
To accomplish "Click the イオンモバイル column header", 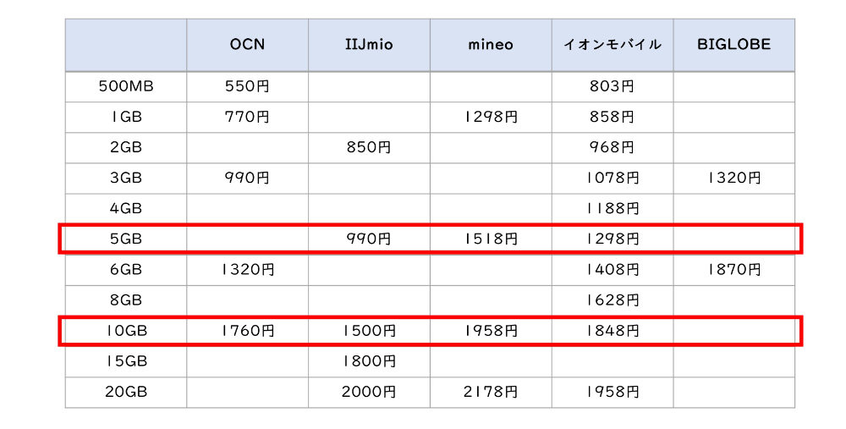I will click(613, 45).
